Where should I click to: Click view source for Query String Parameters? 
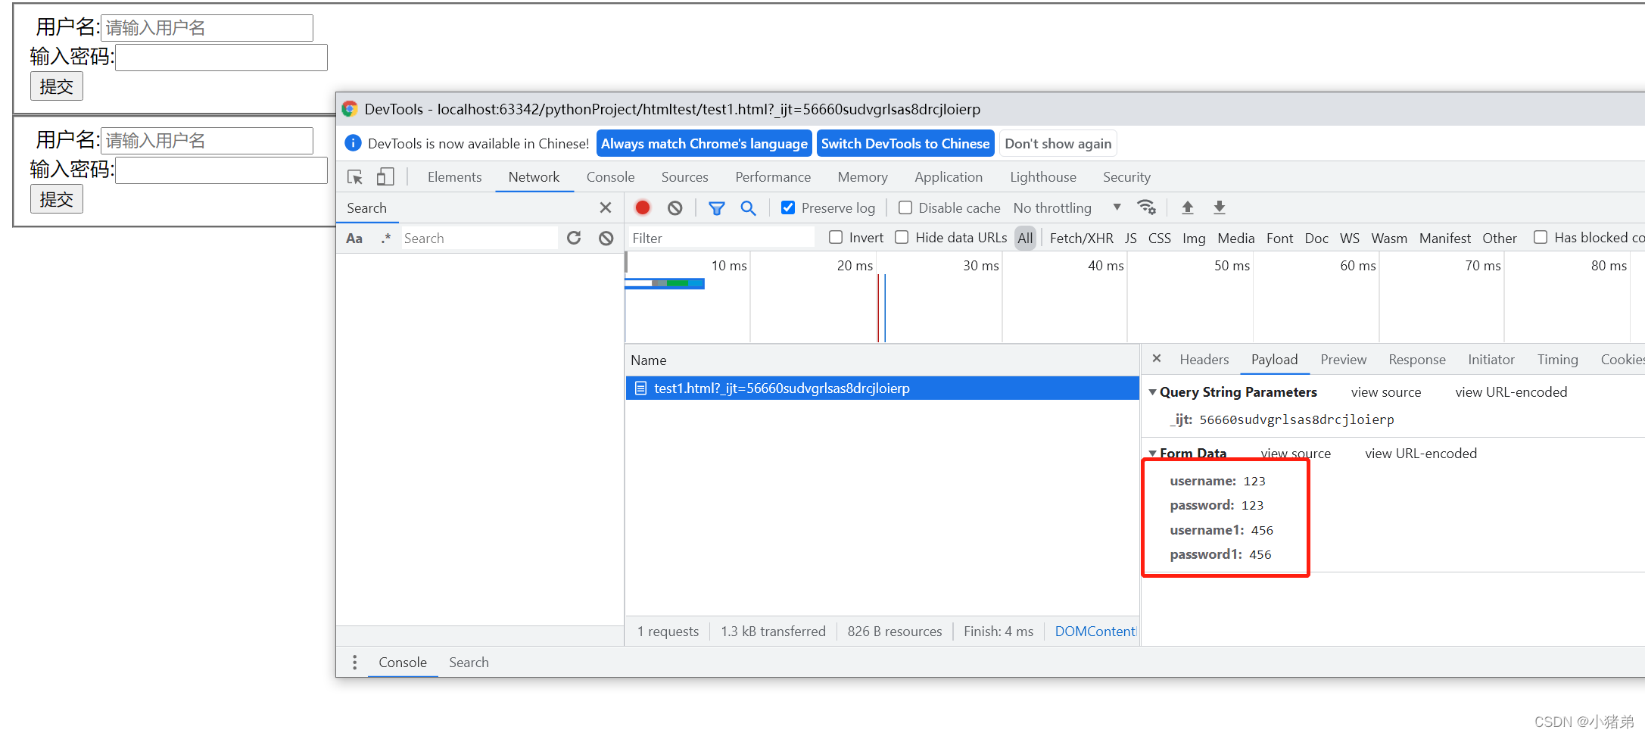coord(1385,392)
